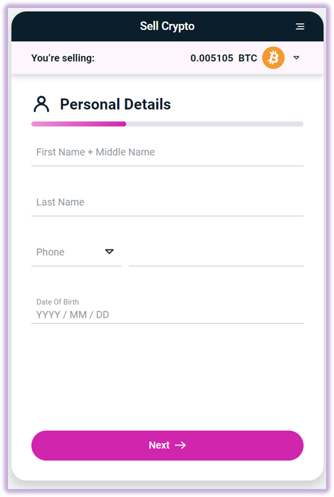Click the arrow icon inside Next button

coord(181,445)
